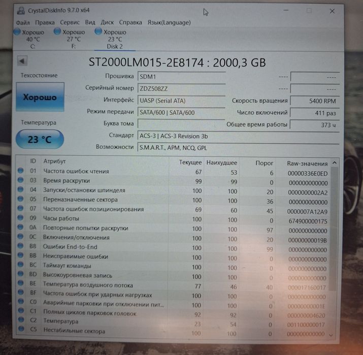Click the Наихудшее column header
363x355 pixels.
[221, 163]
